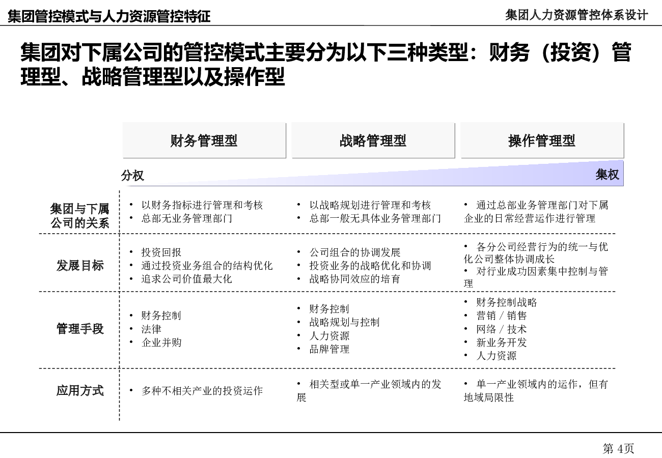Select the 发展目标 row label

tap(79, 265)
